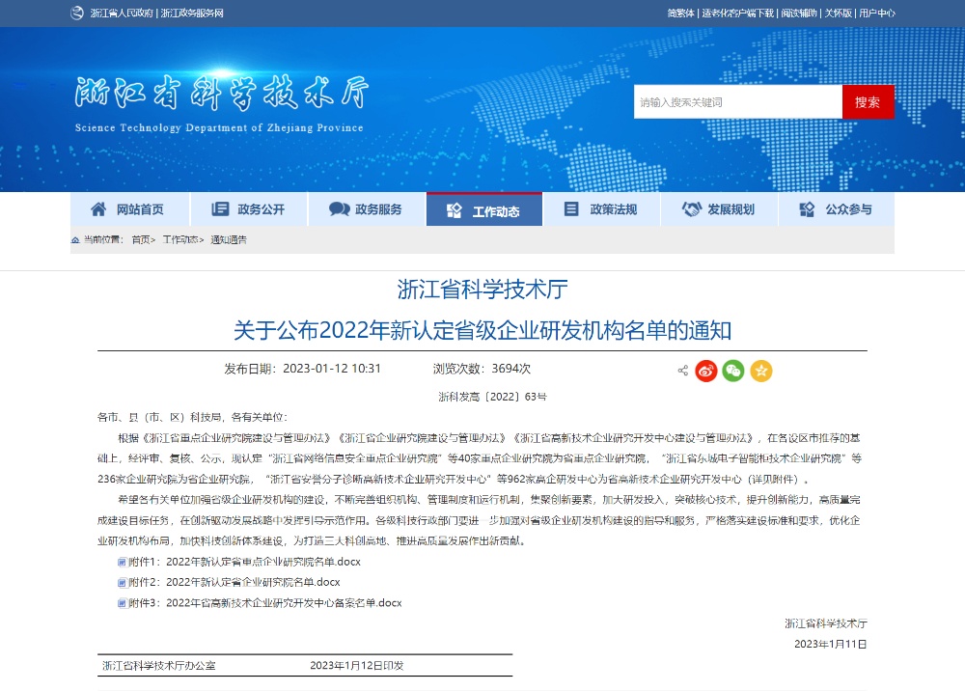Select the 工作动态 navigation tab
The height and width of the screenshot is (691, 965).
click(x=484, y=211)
